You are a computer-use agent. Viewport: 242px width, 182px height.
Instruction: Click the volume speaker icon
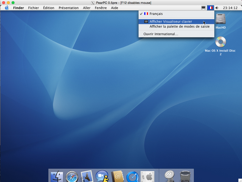click(217, 8)
